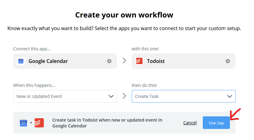Click small triangle between summary bar icons
Viewport: 254px width, 140px height.
coord(31,123)
